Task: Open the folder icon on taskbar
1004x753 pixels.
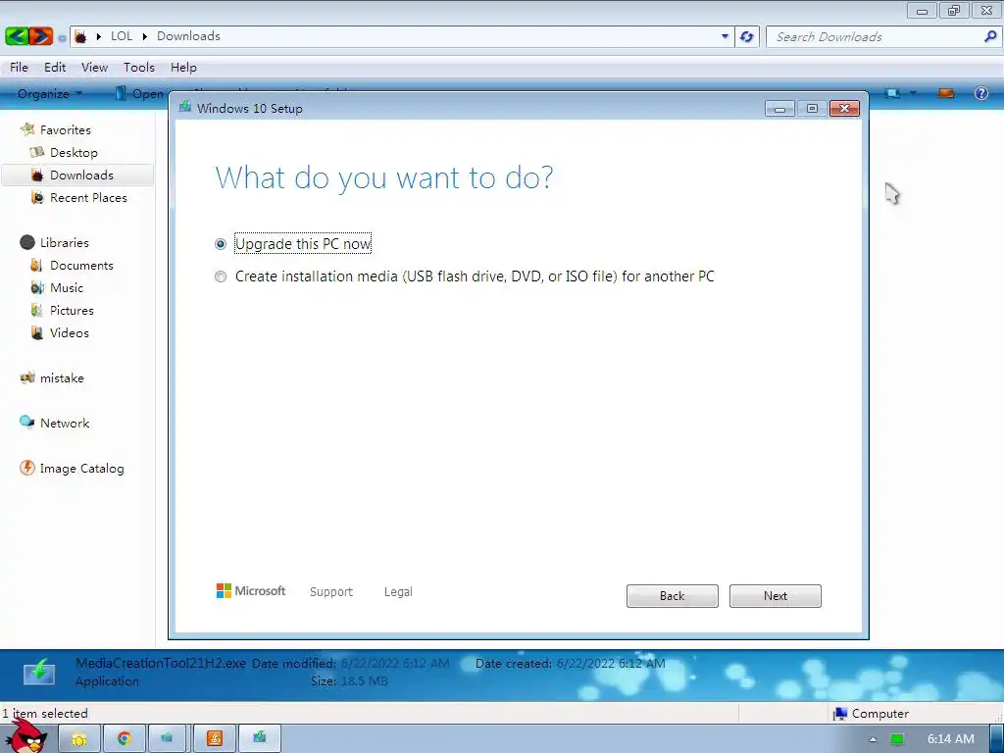Action: coord(79,739)
